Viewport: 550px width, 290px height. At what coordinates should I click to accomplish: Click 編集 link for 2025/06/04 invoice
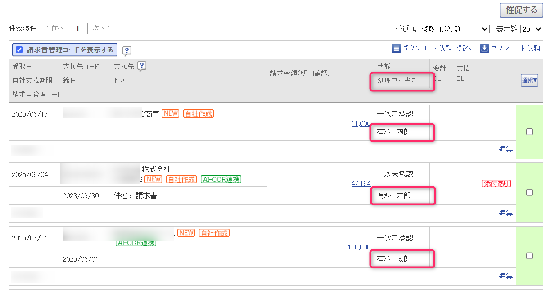point(505,213)
